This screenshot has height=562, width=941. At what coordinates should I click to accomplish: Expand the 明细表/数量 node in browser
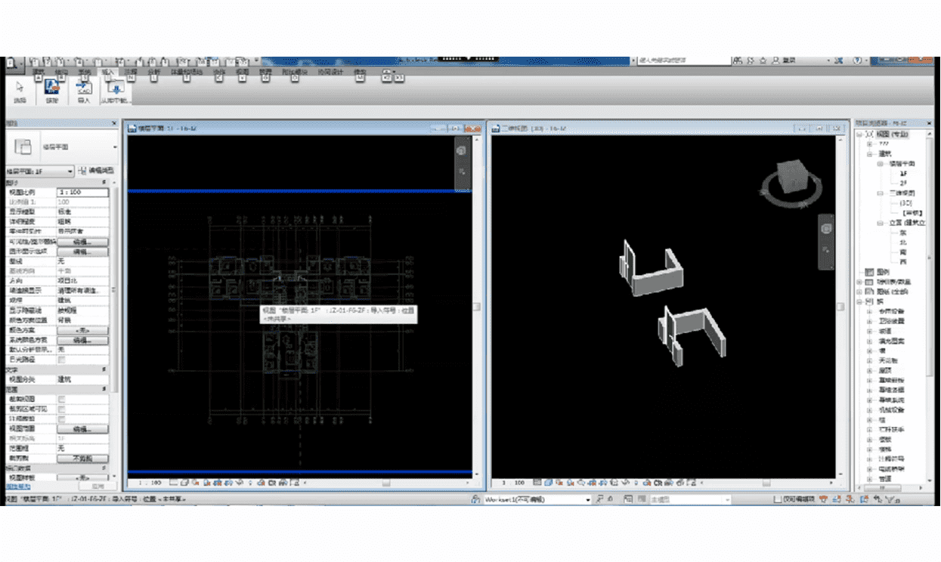click(x=859, y=282)
